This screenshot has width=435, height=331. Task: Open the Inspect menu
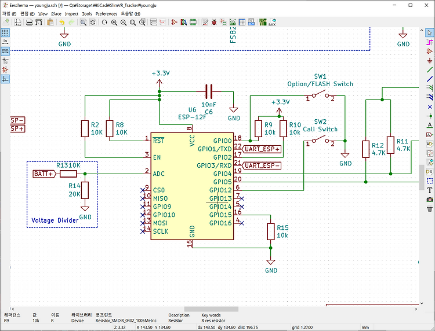click(71, 13)
